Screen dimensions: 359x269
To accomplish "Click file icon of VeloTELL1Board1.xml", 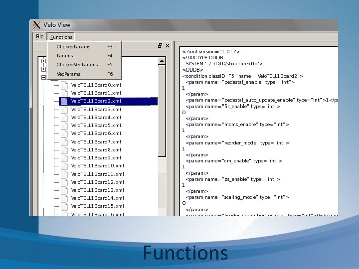I will click(64, 93).
